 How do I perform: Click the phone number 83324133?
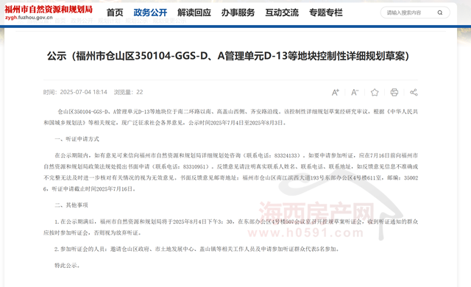point(287,155)
